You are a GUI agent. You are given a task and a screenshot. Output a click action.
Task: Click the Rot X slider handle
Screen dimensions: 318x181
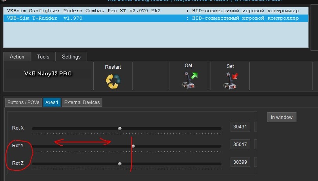point(120,128)
